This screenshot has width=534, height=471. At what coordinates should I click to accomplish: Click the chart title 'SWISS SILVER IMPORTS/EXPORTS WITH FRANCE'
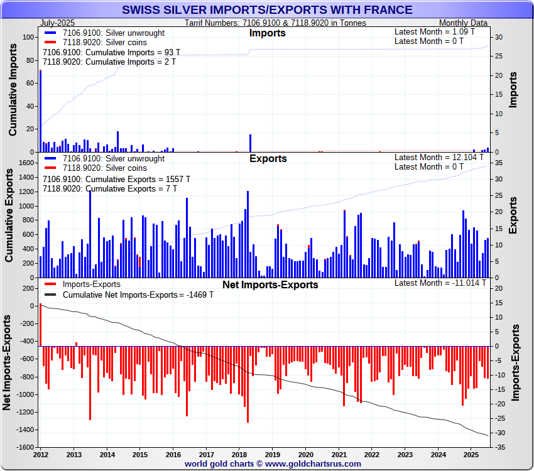(267, 9)
